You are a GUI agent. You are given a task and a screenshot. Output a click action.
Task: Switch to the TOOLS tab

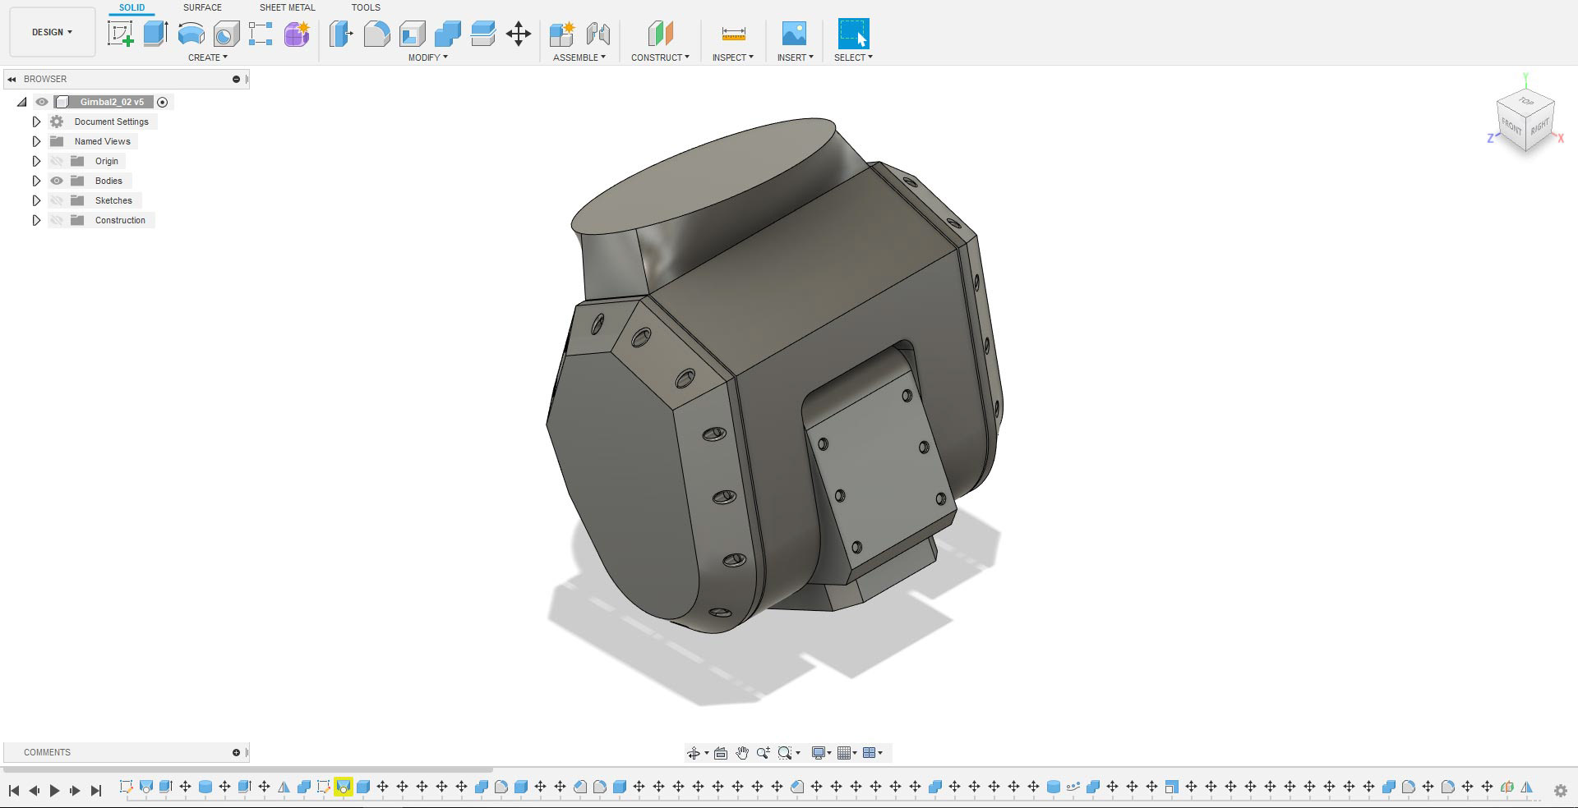point(366,7)
